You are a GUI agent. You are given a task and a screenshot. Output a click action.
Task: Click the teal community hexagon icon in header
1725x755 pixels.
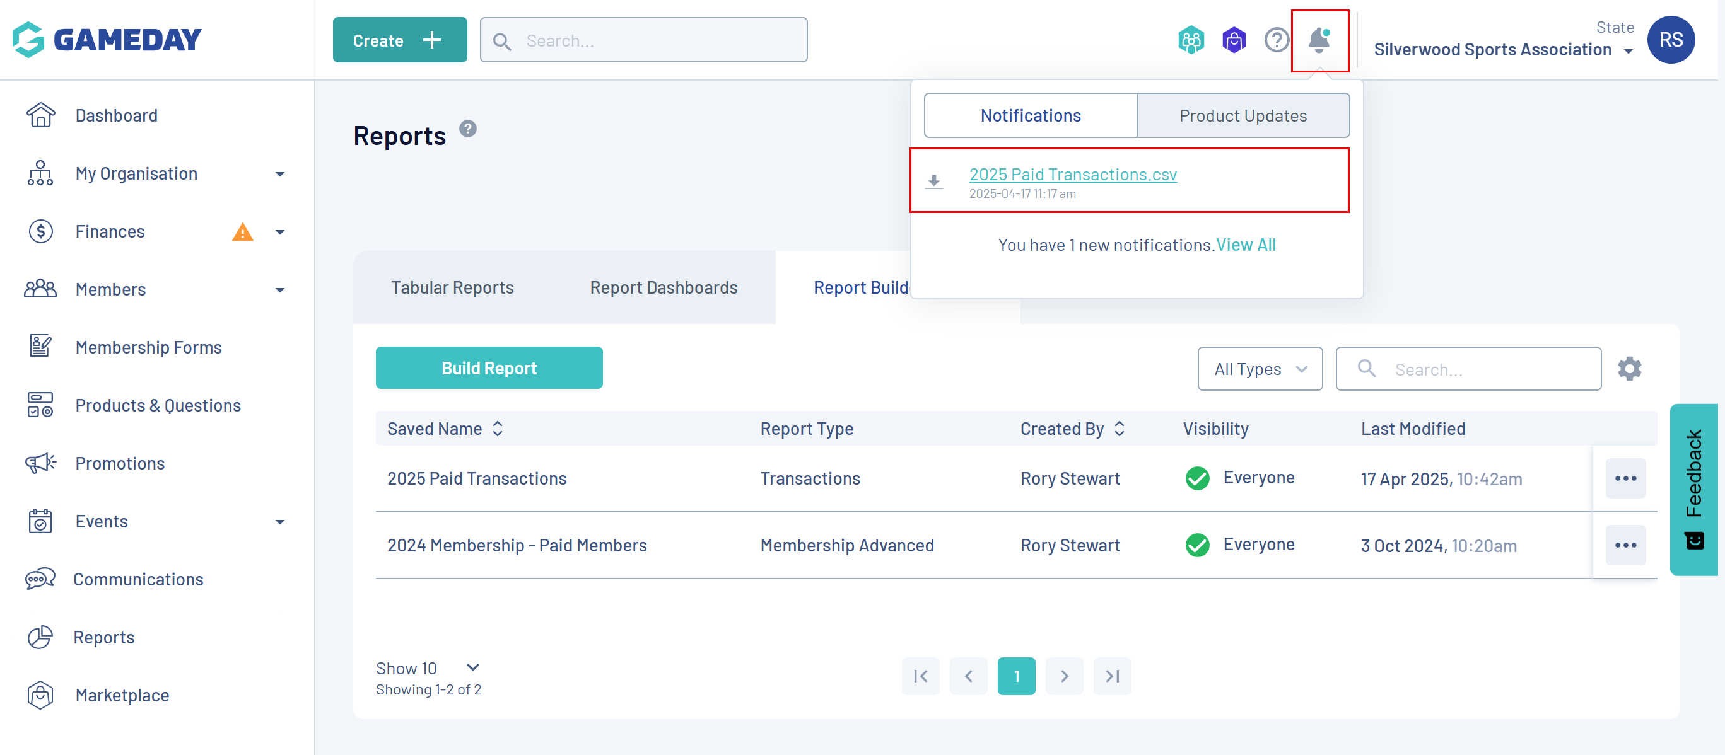1191,41
